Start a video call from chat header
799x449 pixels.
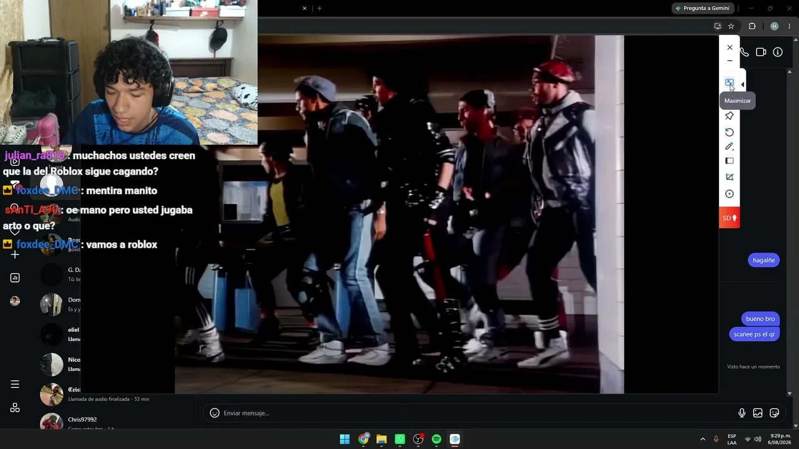(x=761, y=52)
